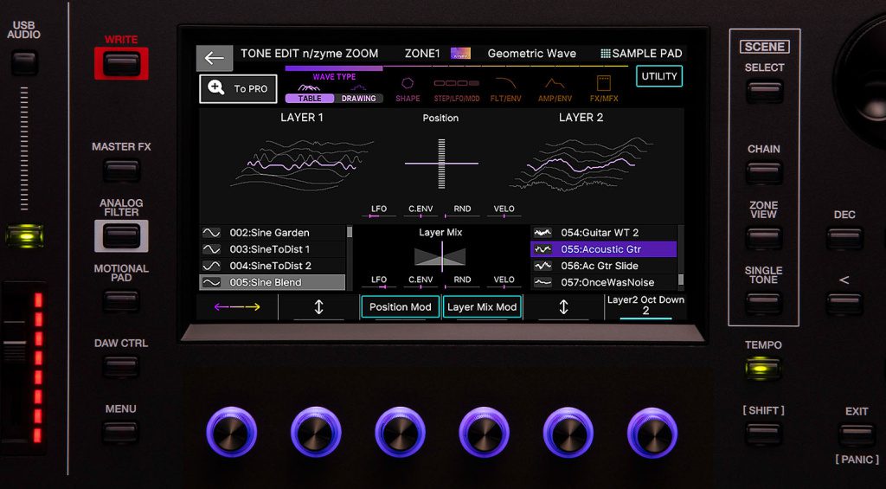Screen dimensions: 886x489
Task: Toggle the ANALOG FILTER button
Action: pyautogui.click(x=121, y=235)
